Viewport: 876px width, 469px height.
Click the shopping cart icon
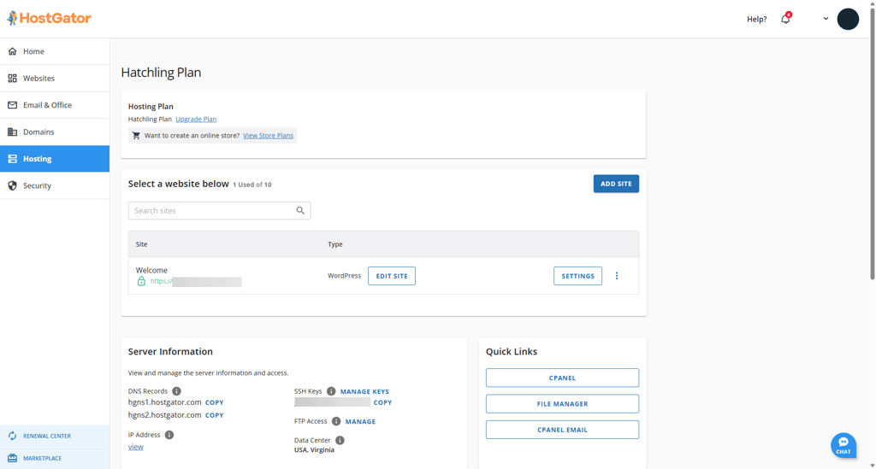(x=136, y=136)
